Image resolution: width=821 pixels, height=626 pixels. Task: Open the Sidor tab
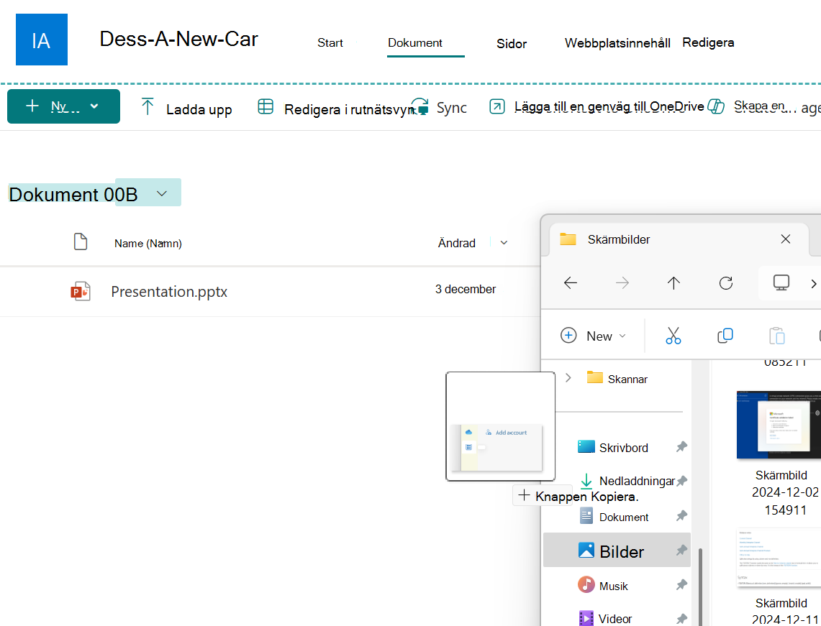(x=512, y=44)
